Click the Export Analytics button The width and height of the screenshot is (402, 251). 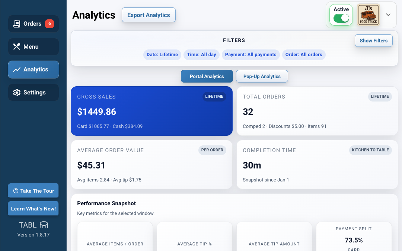(x=149, y=15)
